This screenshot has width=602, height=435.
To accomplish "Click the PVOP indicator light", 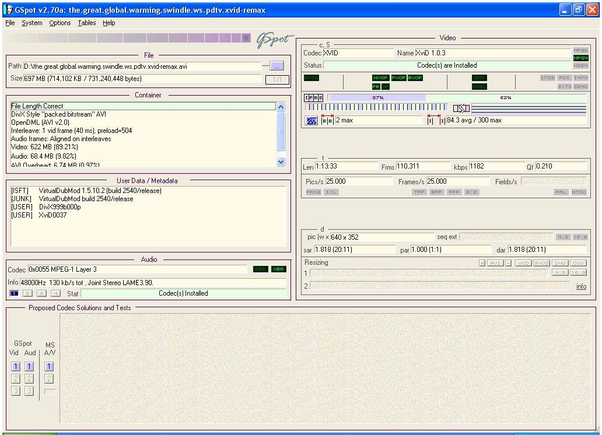I will point(398,78).
